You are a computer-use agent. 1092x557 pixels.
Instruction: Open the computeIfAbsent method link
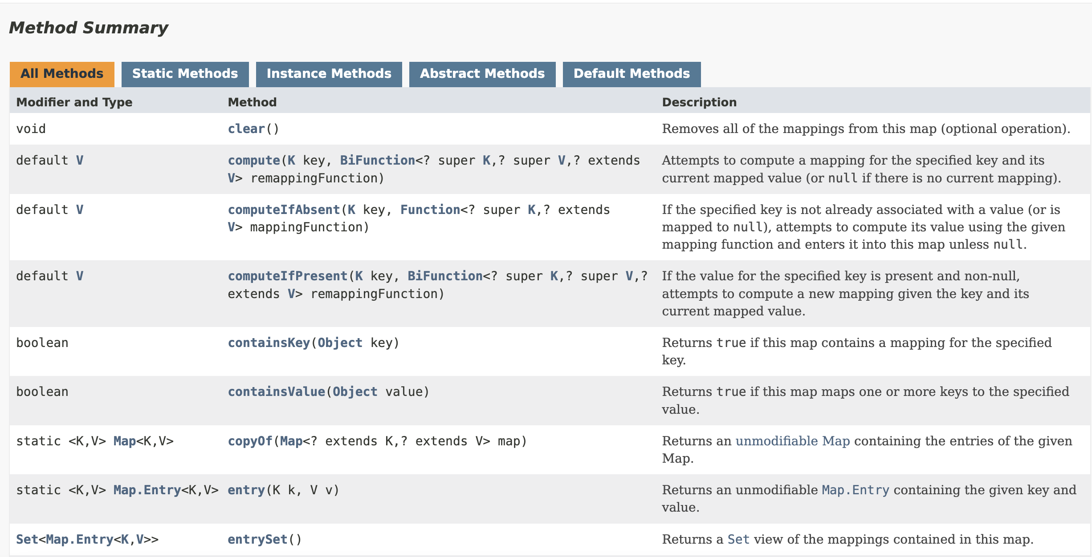click(x=284, y=210)
